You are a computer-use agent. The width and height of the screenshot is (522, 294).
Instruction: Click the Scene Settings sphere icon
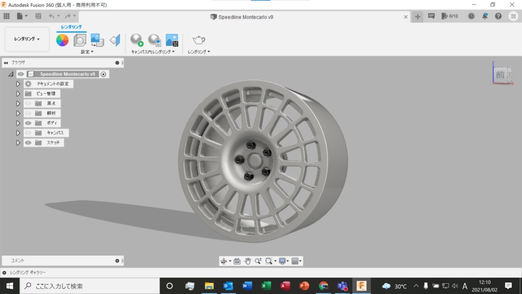pyautogui.click(x=80, y=40)
